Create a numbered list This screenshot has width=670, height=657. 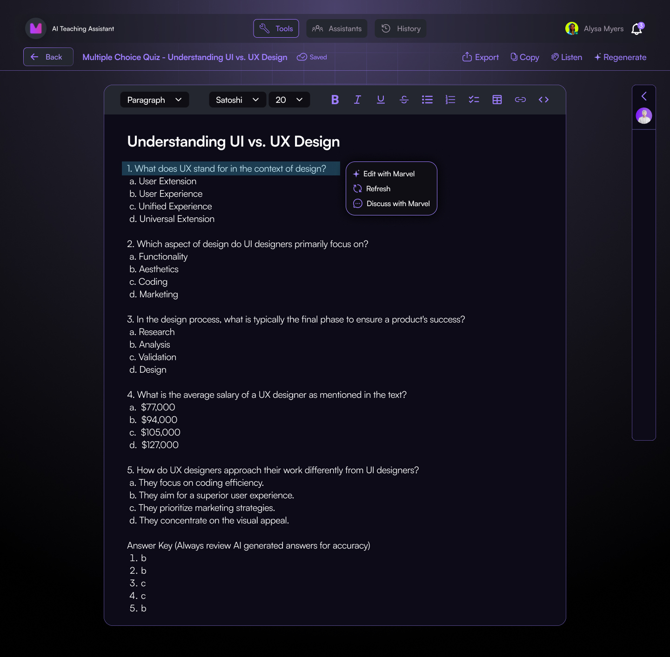(x=450, y=99)
